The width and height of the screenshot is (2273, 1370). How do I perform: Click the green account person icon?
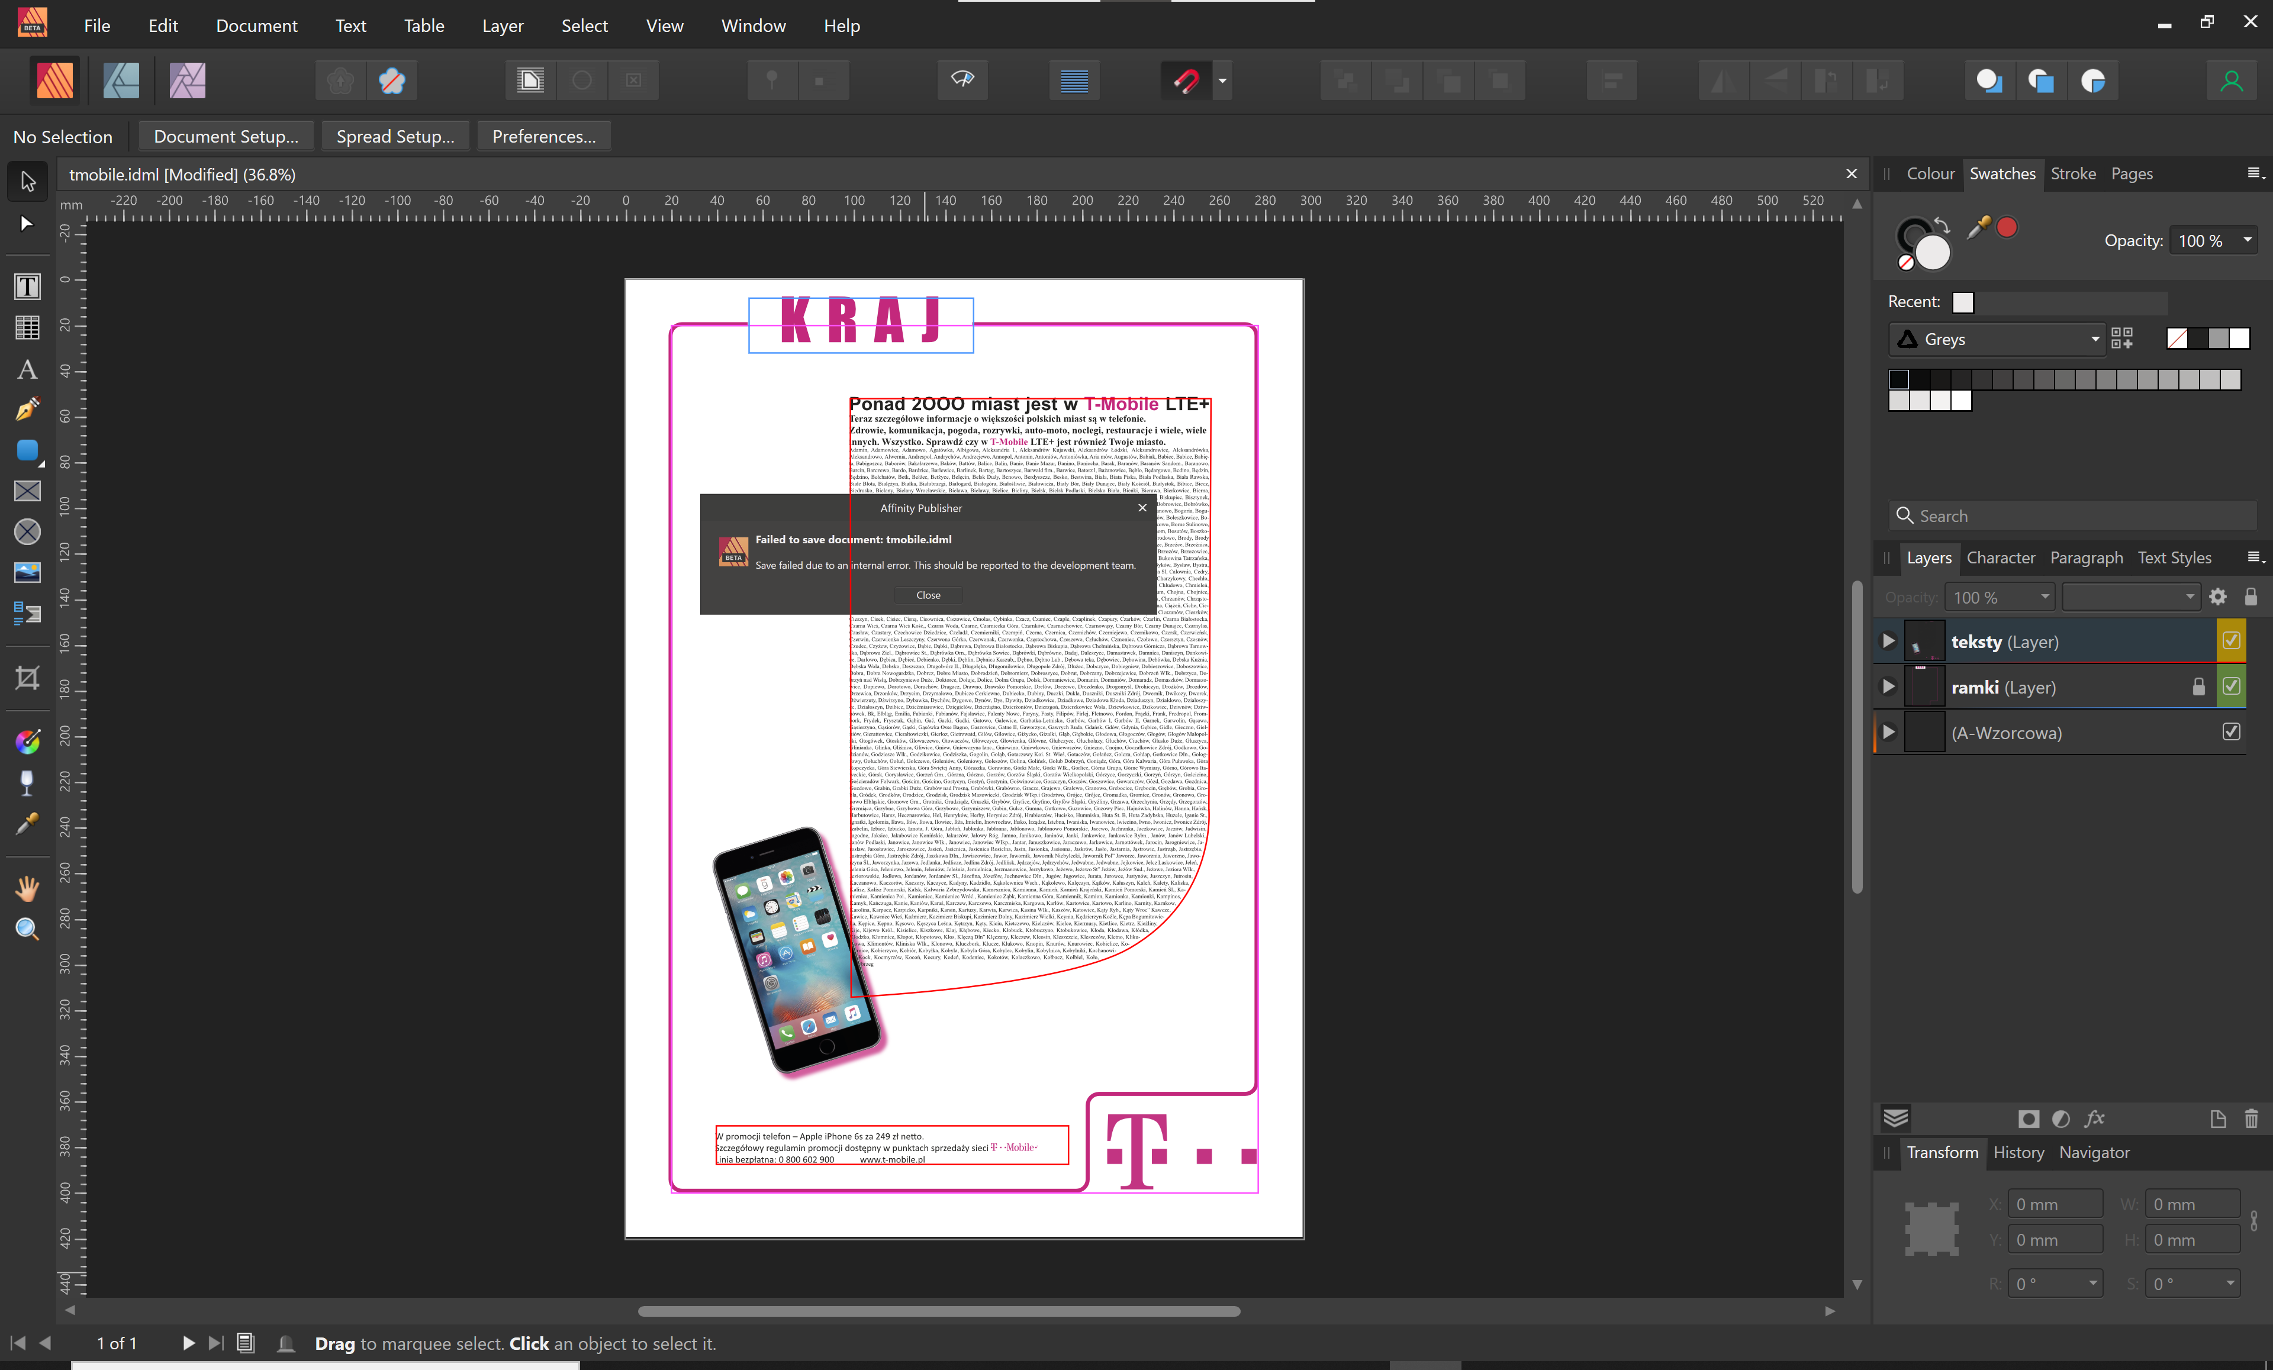coord(2232,81)
